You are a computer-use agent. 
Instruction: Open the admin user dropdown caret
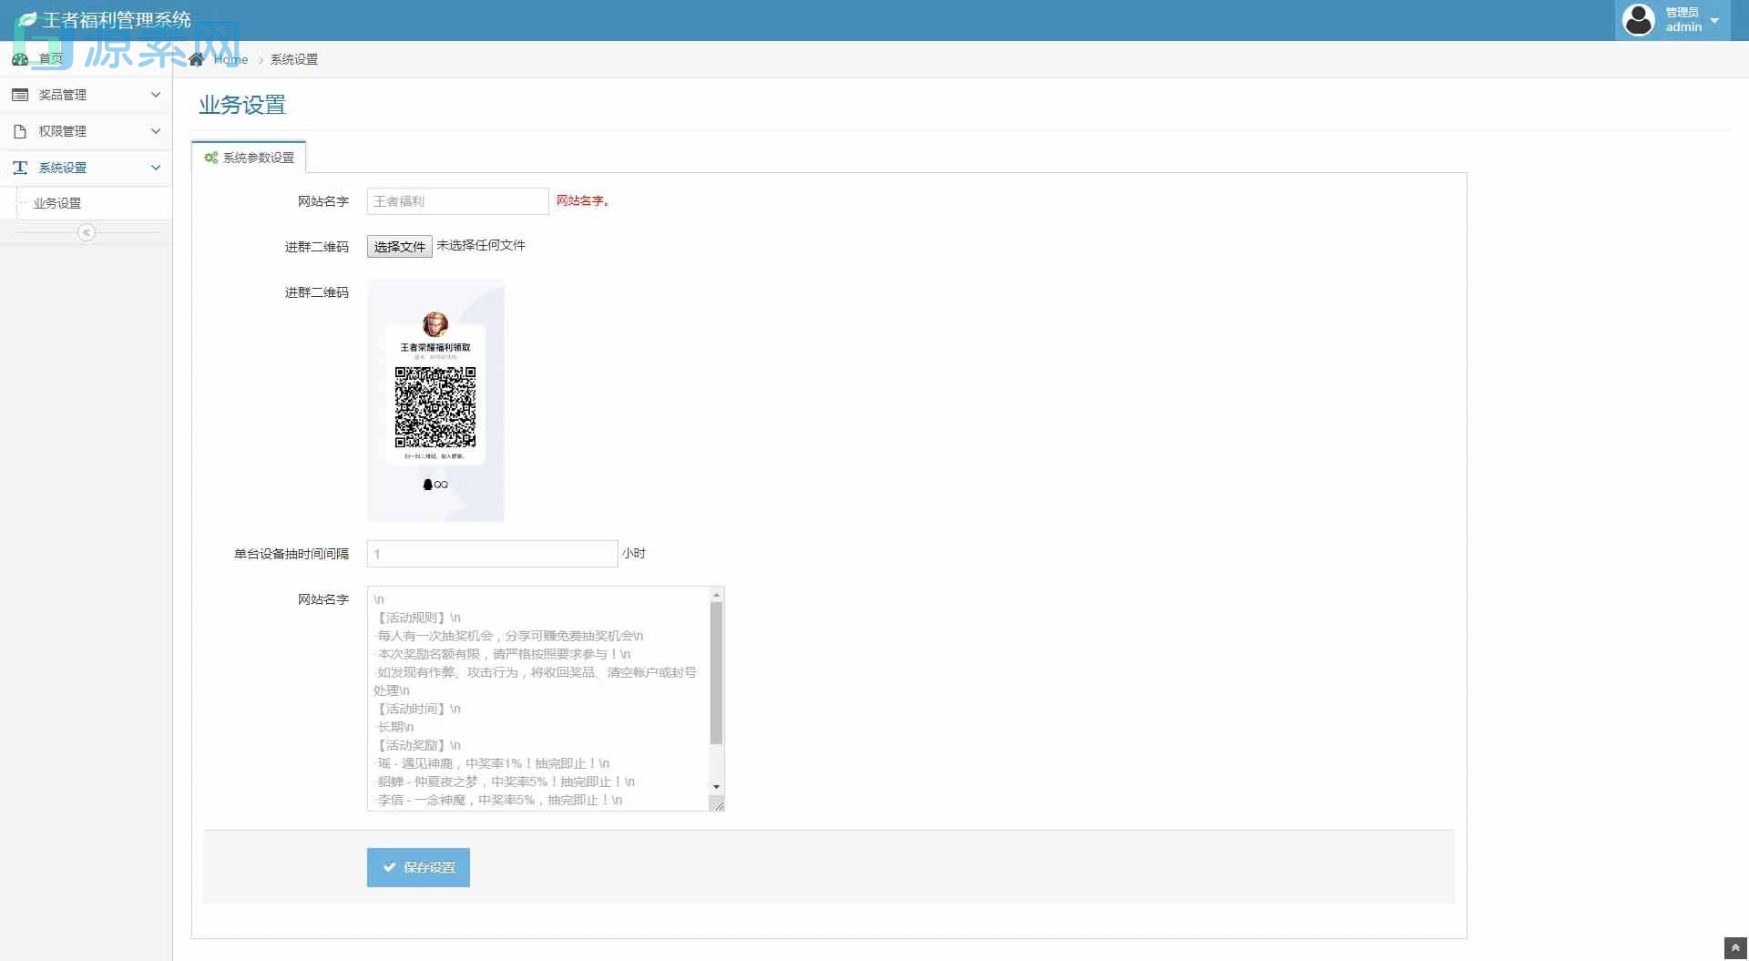click(1714, 20)
